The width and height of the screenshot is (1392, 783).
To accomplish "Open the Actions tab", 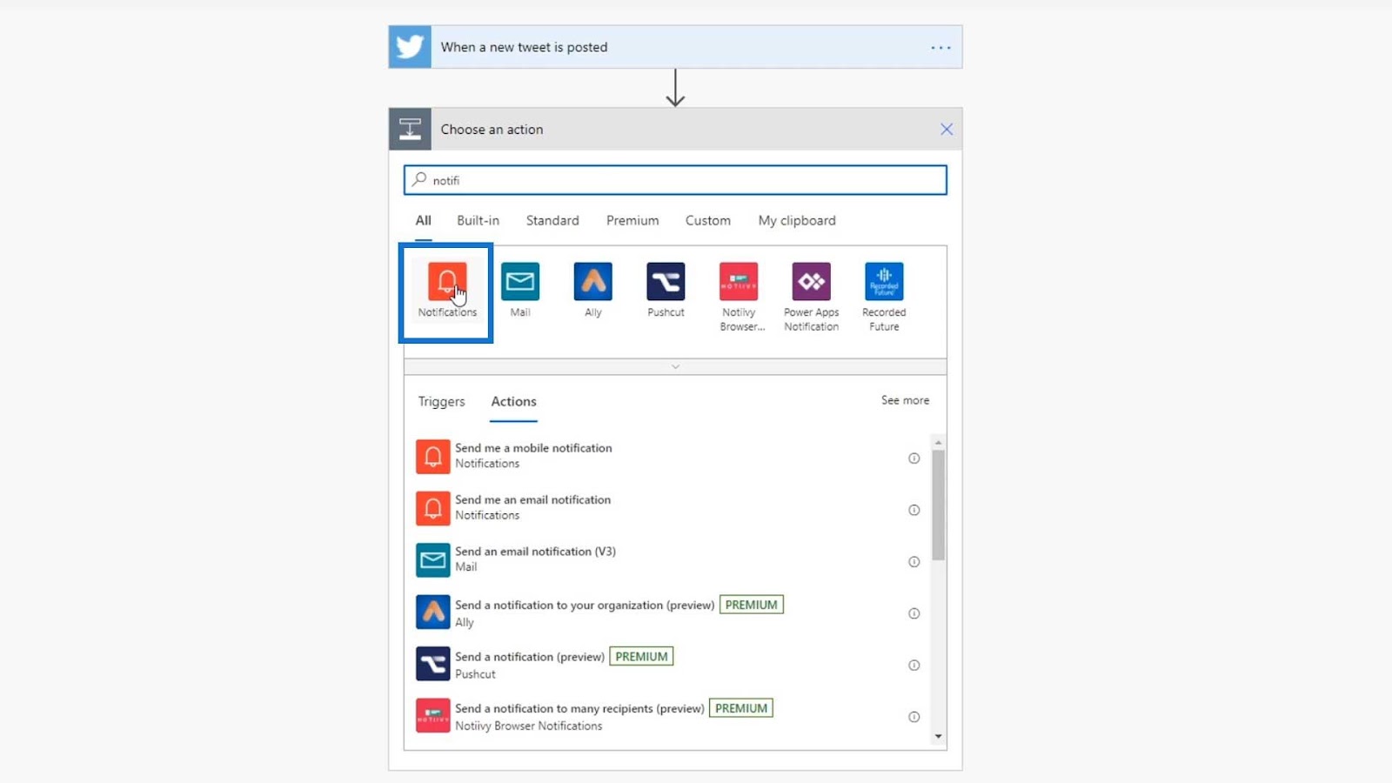I will point(513,402).
